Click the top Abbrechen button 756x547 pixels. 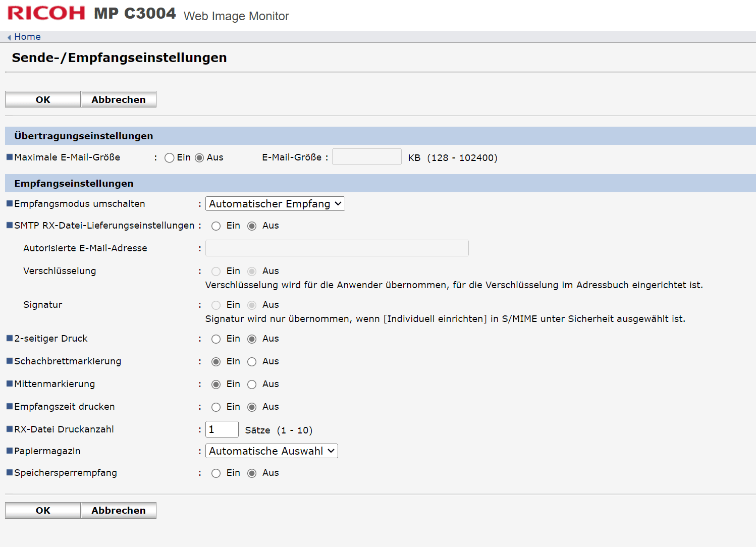pyautogui.click(x=119, y=99)
